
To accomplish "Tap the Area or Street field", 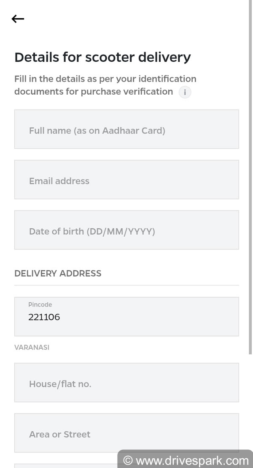I will pyautogui.click(x=126, y=434).
